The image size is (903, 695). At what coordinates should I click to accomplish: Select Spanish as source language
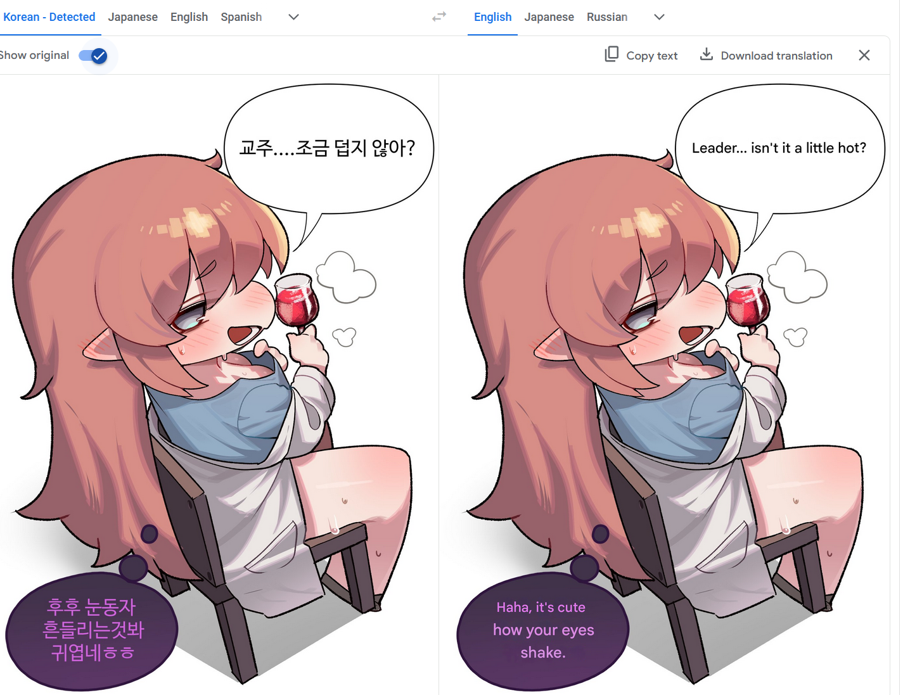(241, 17)
